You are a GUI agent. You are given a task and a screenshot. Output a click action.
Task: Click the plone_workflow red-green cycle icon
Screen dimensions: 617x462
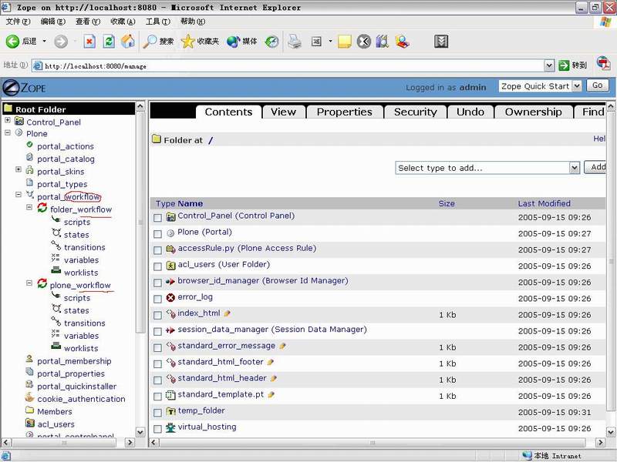(42, 283)
